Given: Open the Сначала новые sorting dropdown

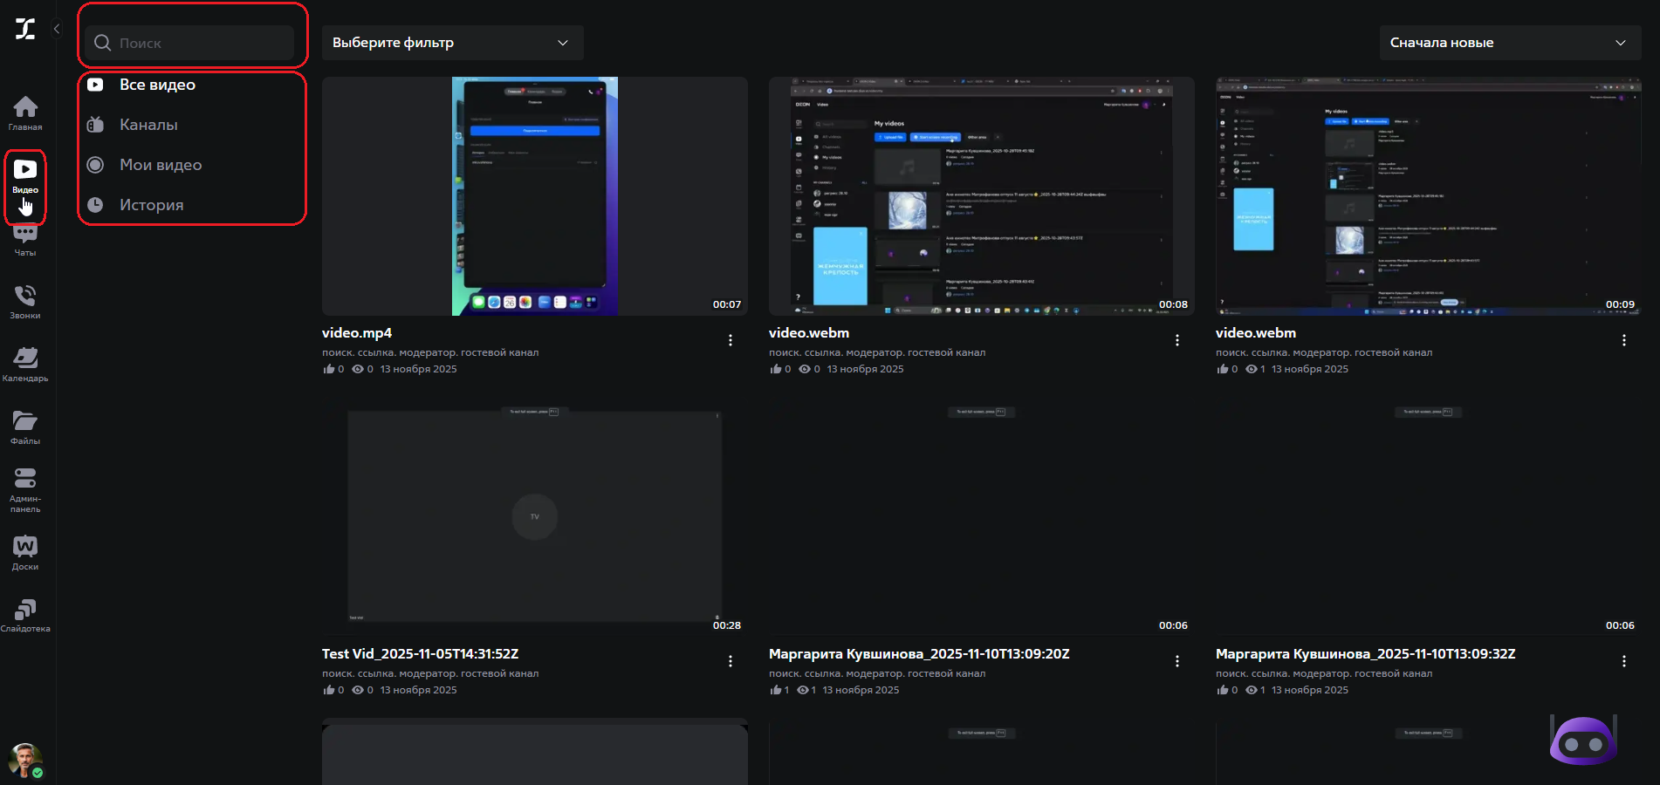Looking at the screenshot, I should tap(1510, 42).
